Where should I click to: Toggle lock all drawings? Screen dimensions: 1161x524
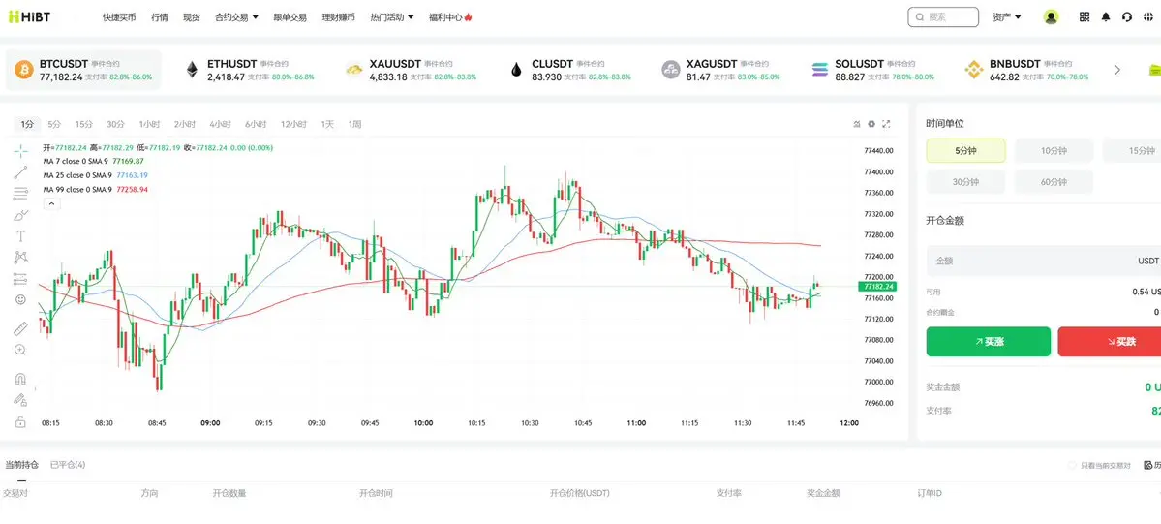(20, 421)
